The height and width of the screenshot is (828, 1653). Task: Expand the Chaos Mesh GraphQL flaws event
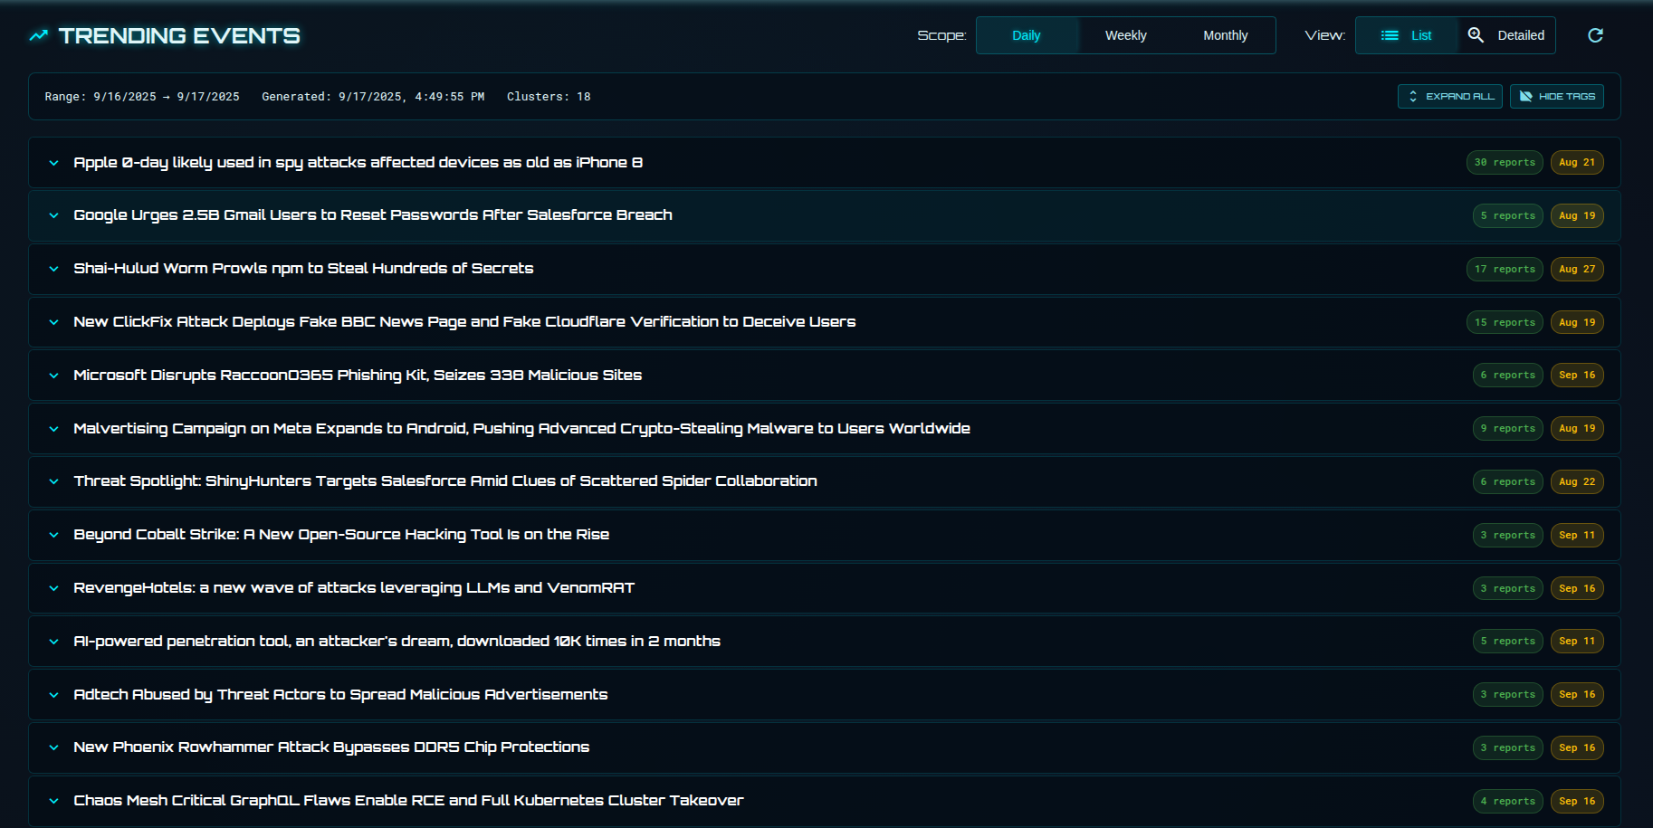click(54, 801)
